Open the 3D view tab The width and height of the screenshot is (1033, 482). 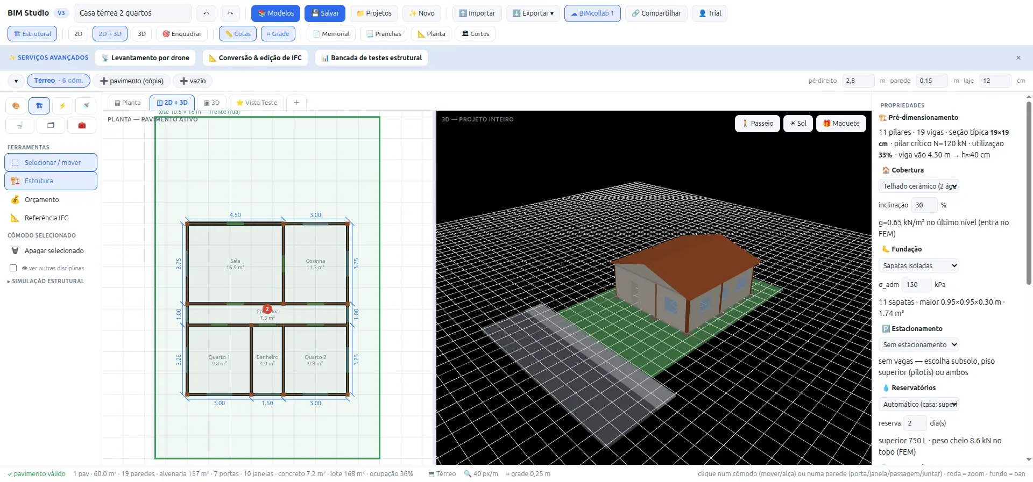211,103
